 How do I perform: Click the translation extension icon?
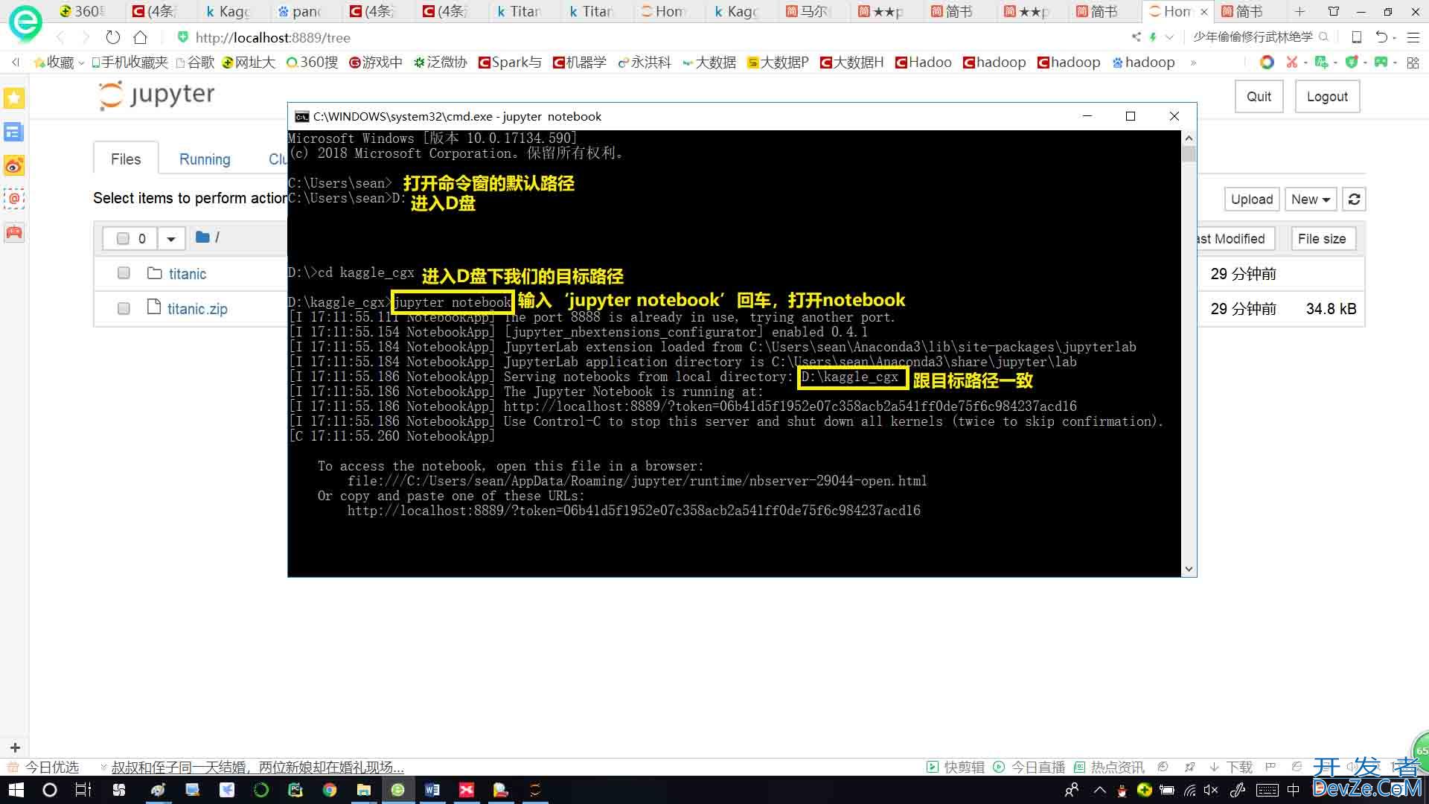(1321, 63)
